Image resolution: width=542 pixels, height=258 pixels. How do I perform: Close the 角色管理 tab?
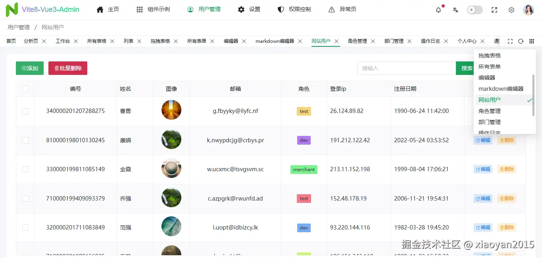pos(373,41)
